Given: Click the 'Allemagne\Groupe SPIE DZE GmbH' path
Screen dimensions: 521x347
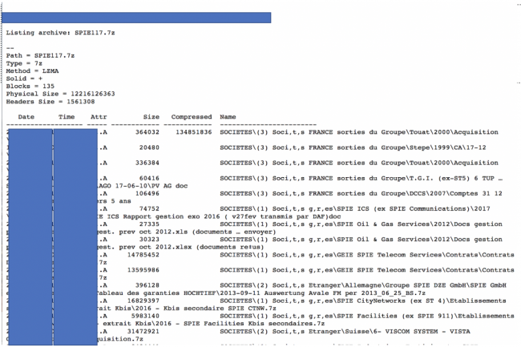Looking at the screenshot, I should click(x=363, y=285).
